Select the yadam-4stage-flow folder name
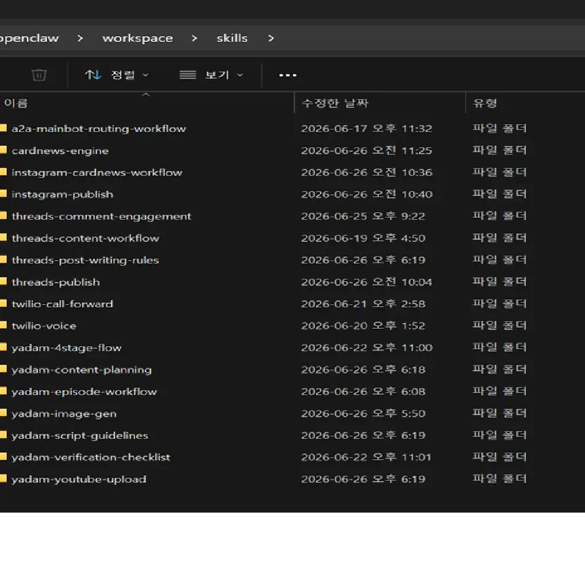 (x=67, y=348)
